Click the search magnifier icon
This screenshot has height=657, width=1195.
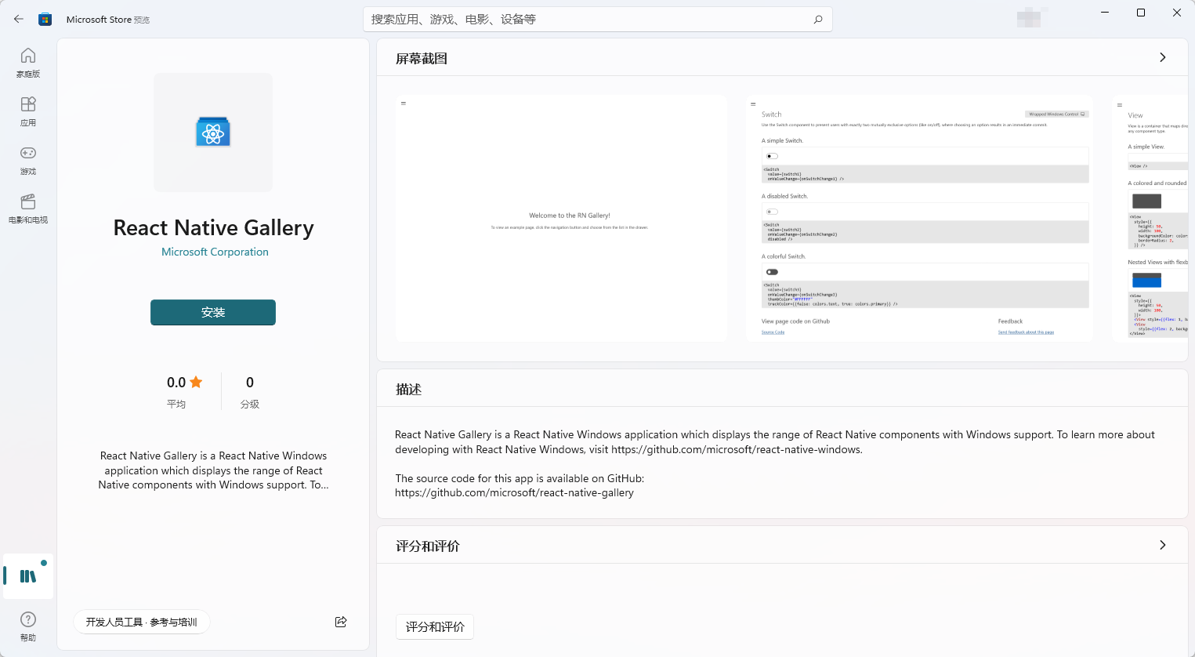[818, 20]
